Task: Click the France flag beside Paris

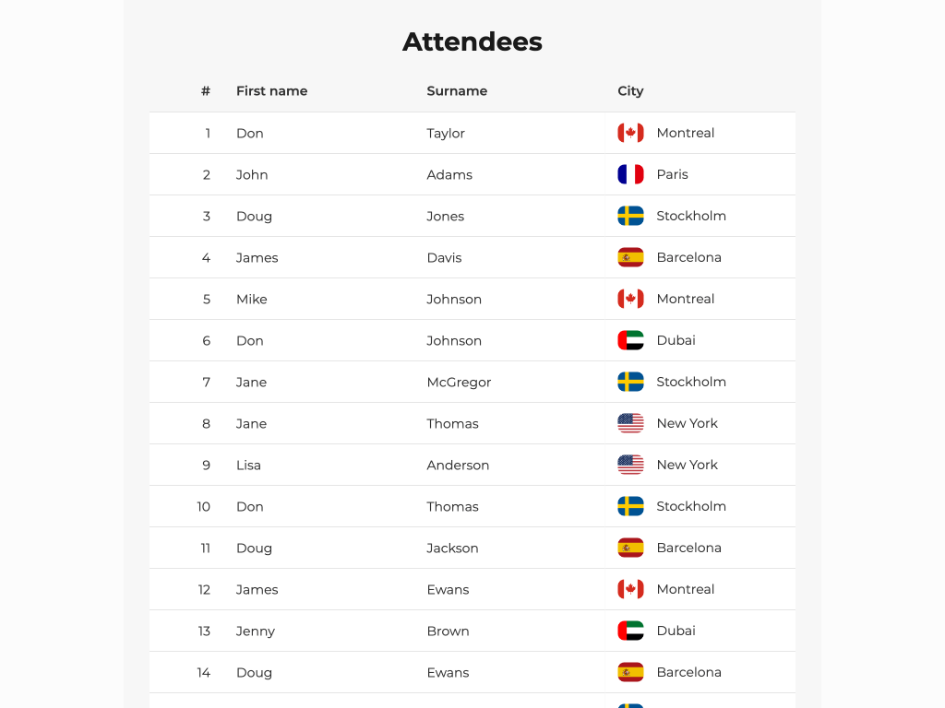Action: click(630, 174)
